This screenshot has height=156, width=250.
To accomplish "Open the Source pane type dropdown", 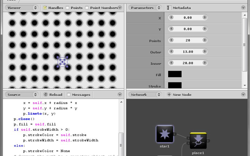I will 21,95.
